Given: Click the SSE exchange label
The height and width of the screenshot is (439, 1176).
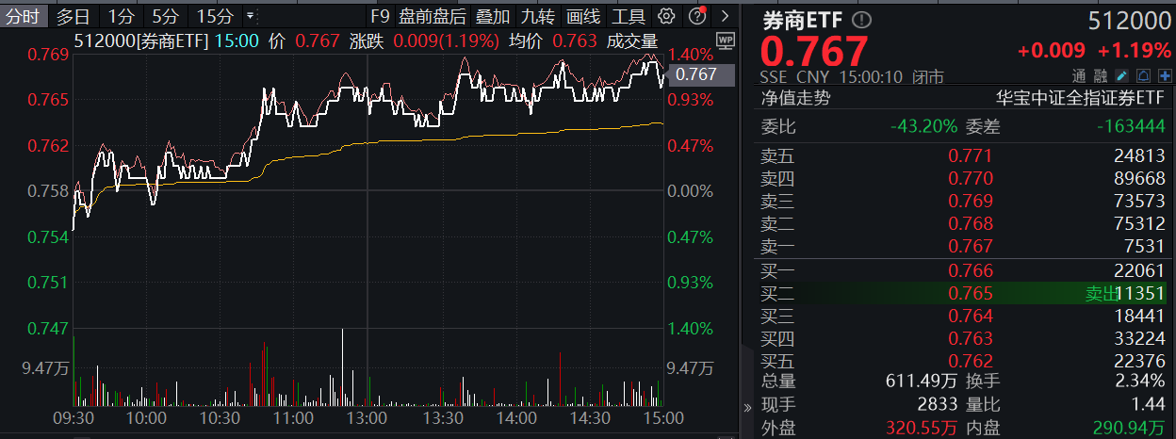Looking at the screenshot, I should pos(775,77).
